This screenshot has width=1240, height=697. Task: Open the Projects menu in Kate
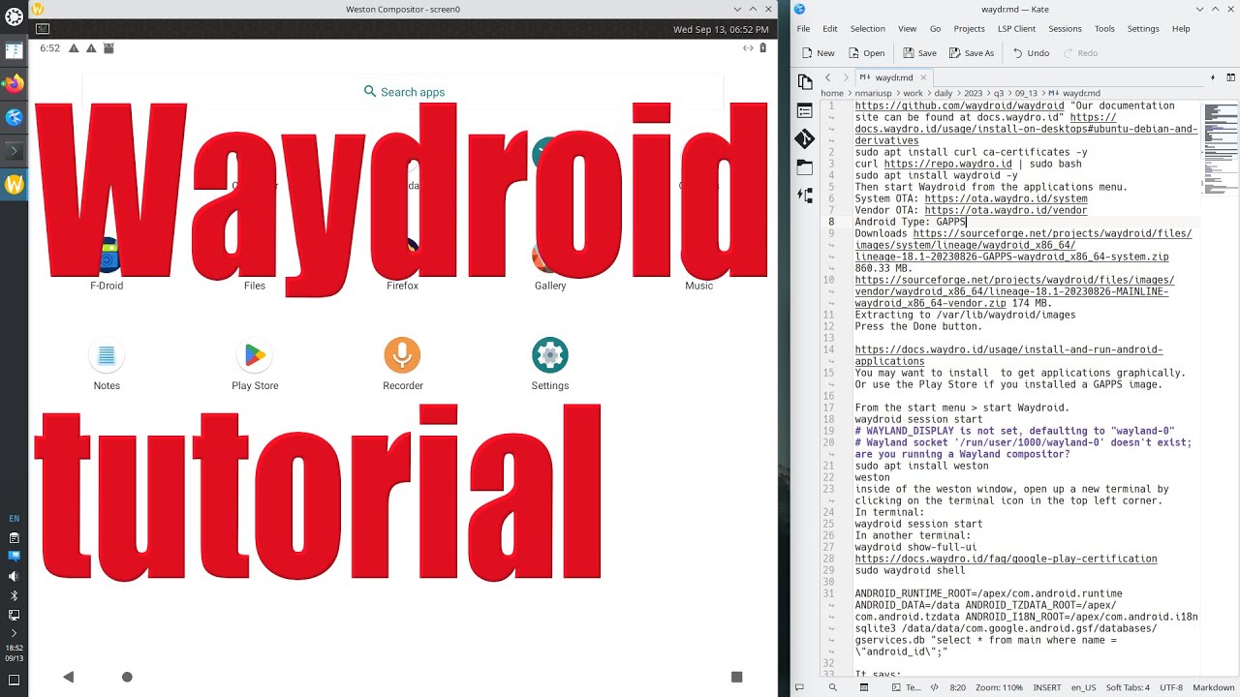pos(969,29)
